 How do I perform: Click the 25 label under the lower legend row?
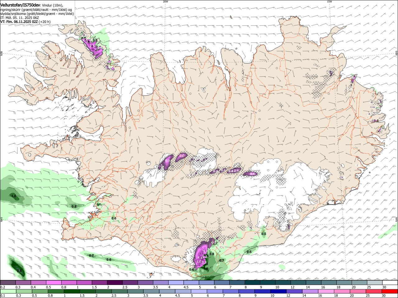tap(368, 296)
